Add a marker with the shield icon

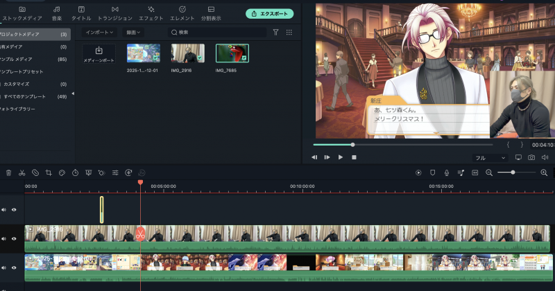pos(432,173)
